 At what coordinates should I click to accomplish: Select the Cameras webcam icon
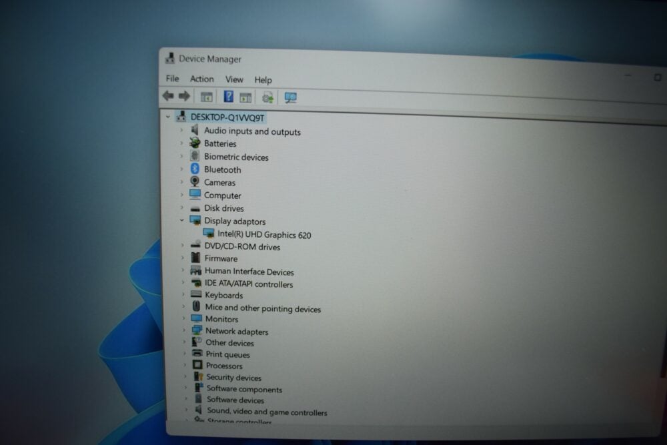coord(195,181)
